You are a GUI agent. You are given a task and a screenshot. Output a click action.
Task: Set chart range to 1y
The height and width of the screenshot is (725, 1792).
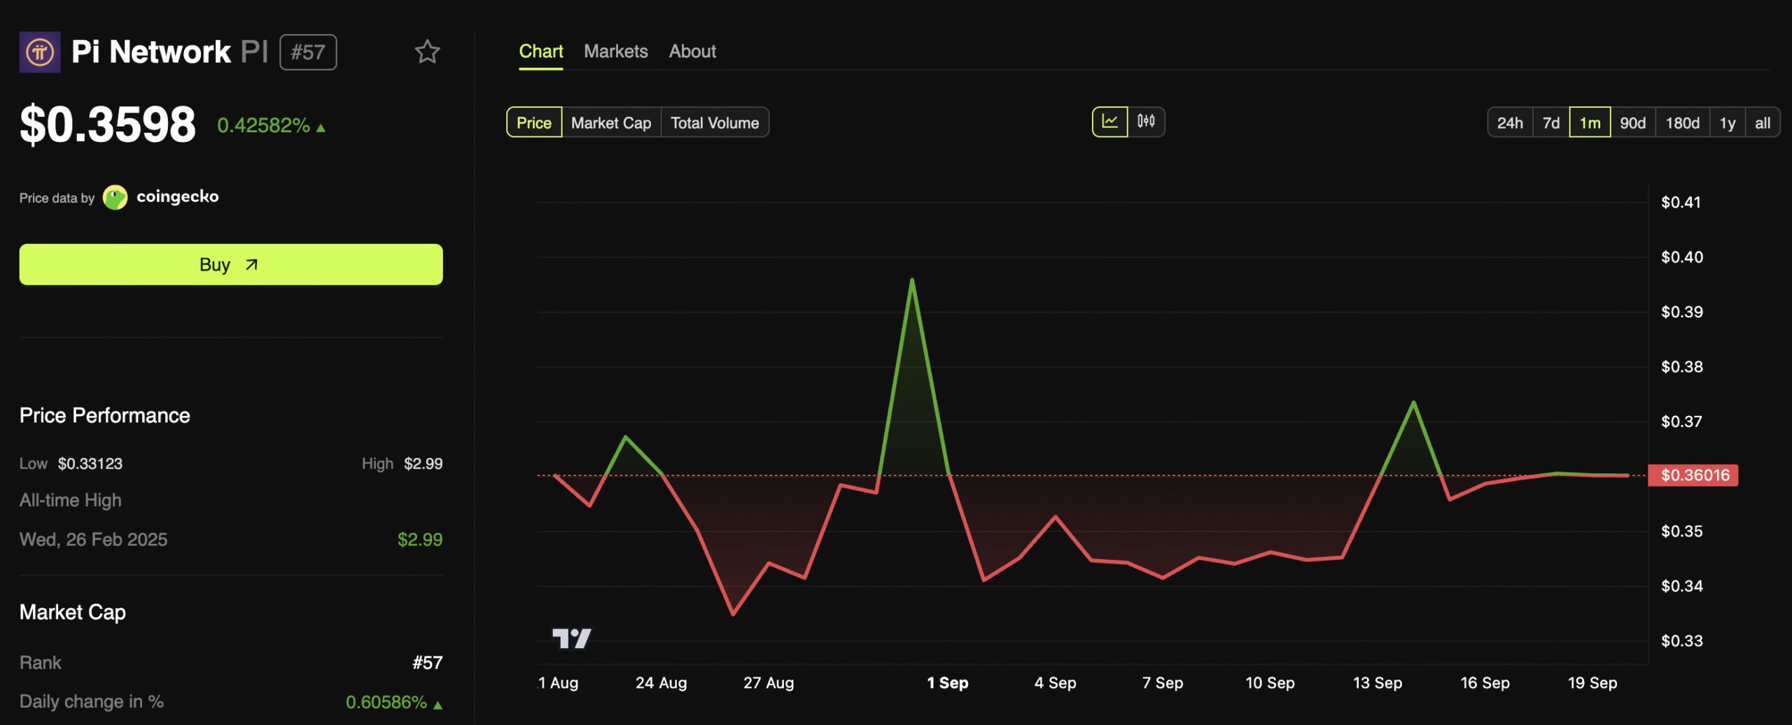point(1727,123)
